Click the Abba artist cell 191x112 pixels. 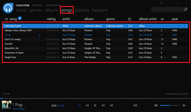pos(65,26)
